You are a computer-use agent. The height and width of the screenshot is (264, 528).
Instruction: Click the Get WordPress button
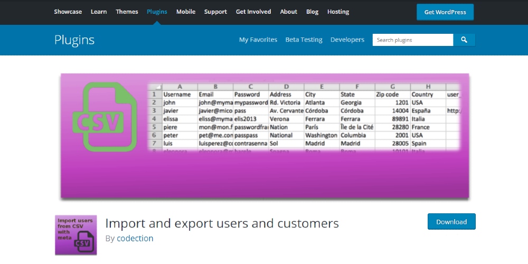445,12
